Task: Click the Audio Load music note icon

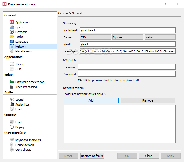Action: [x=12, y=109]
